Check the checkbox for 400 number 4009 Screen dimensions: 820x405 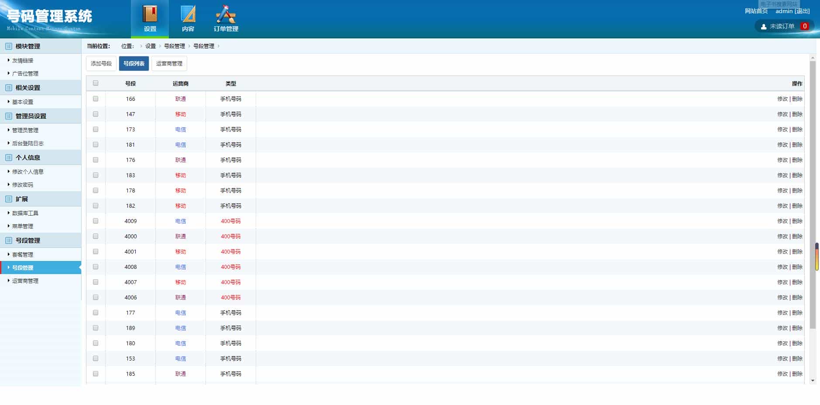pos(95,221)
